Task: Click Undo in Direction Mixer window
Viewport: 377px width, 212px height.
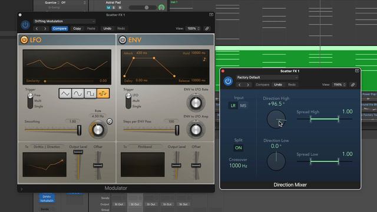Action: (278, 85)
